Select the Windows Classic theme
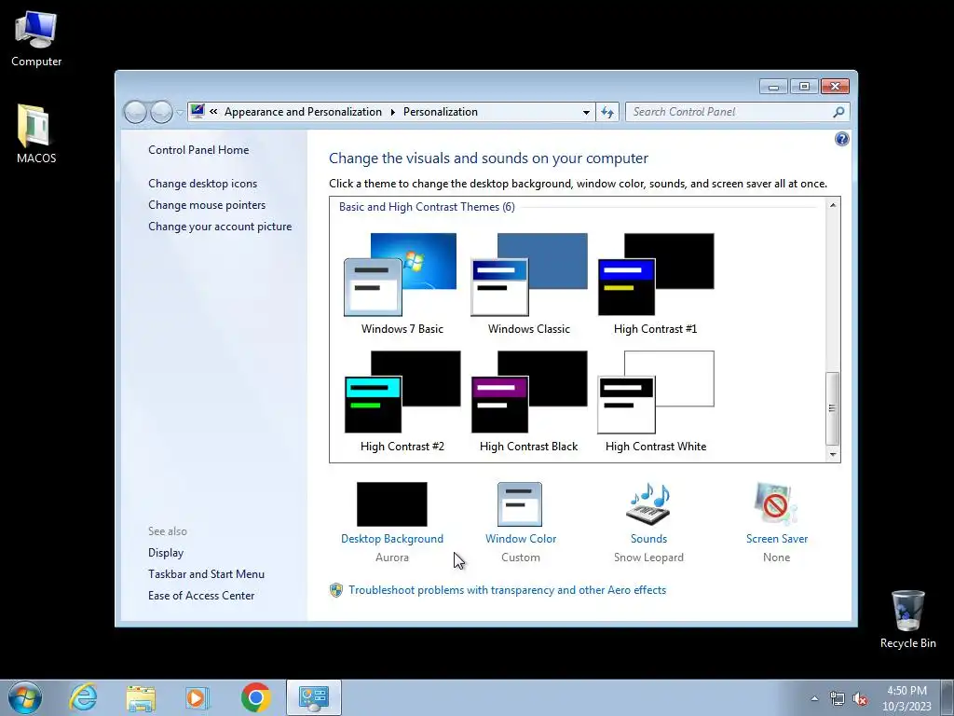Viewport: 954px width, 716px height. tap(529, 284)
